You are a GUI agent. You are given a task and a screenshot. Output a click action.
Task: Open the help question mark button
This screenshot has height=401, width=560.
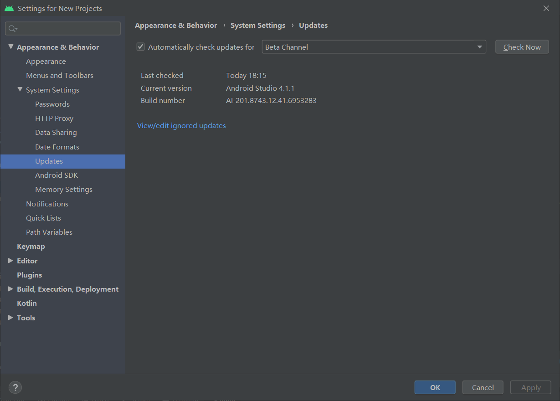(15, 387)
